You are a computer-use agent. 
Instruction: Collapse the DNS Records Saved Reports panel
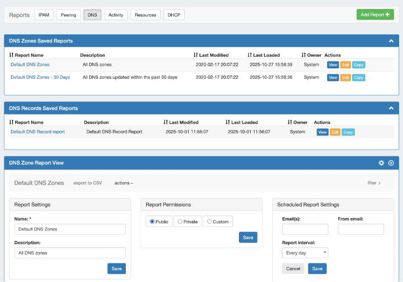(391, 108)
